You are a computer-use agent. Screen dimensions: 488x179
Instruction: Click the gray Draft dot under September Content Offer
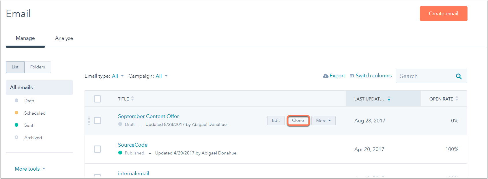click(x=120, y=124)
